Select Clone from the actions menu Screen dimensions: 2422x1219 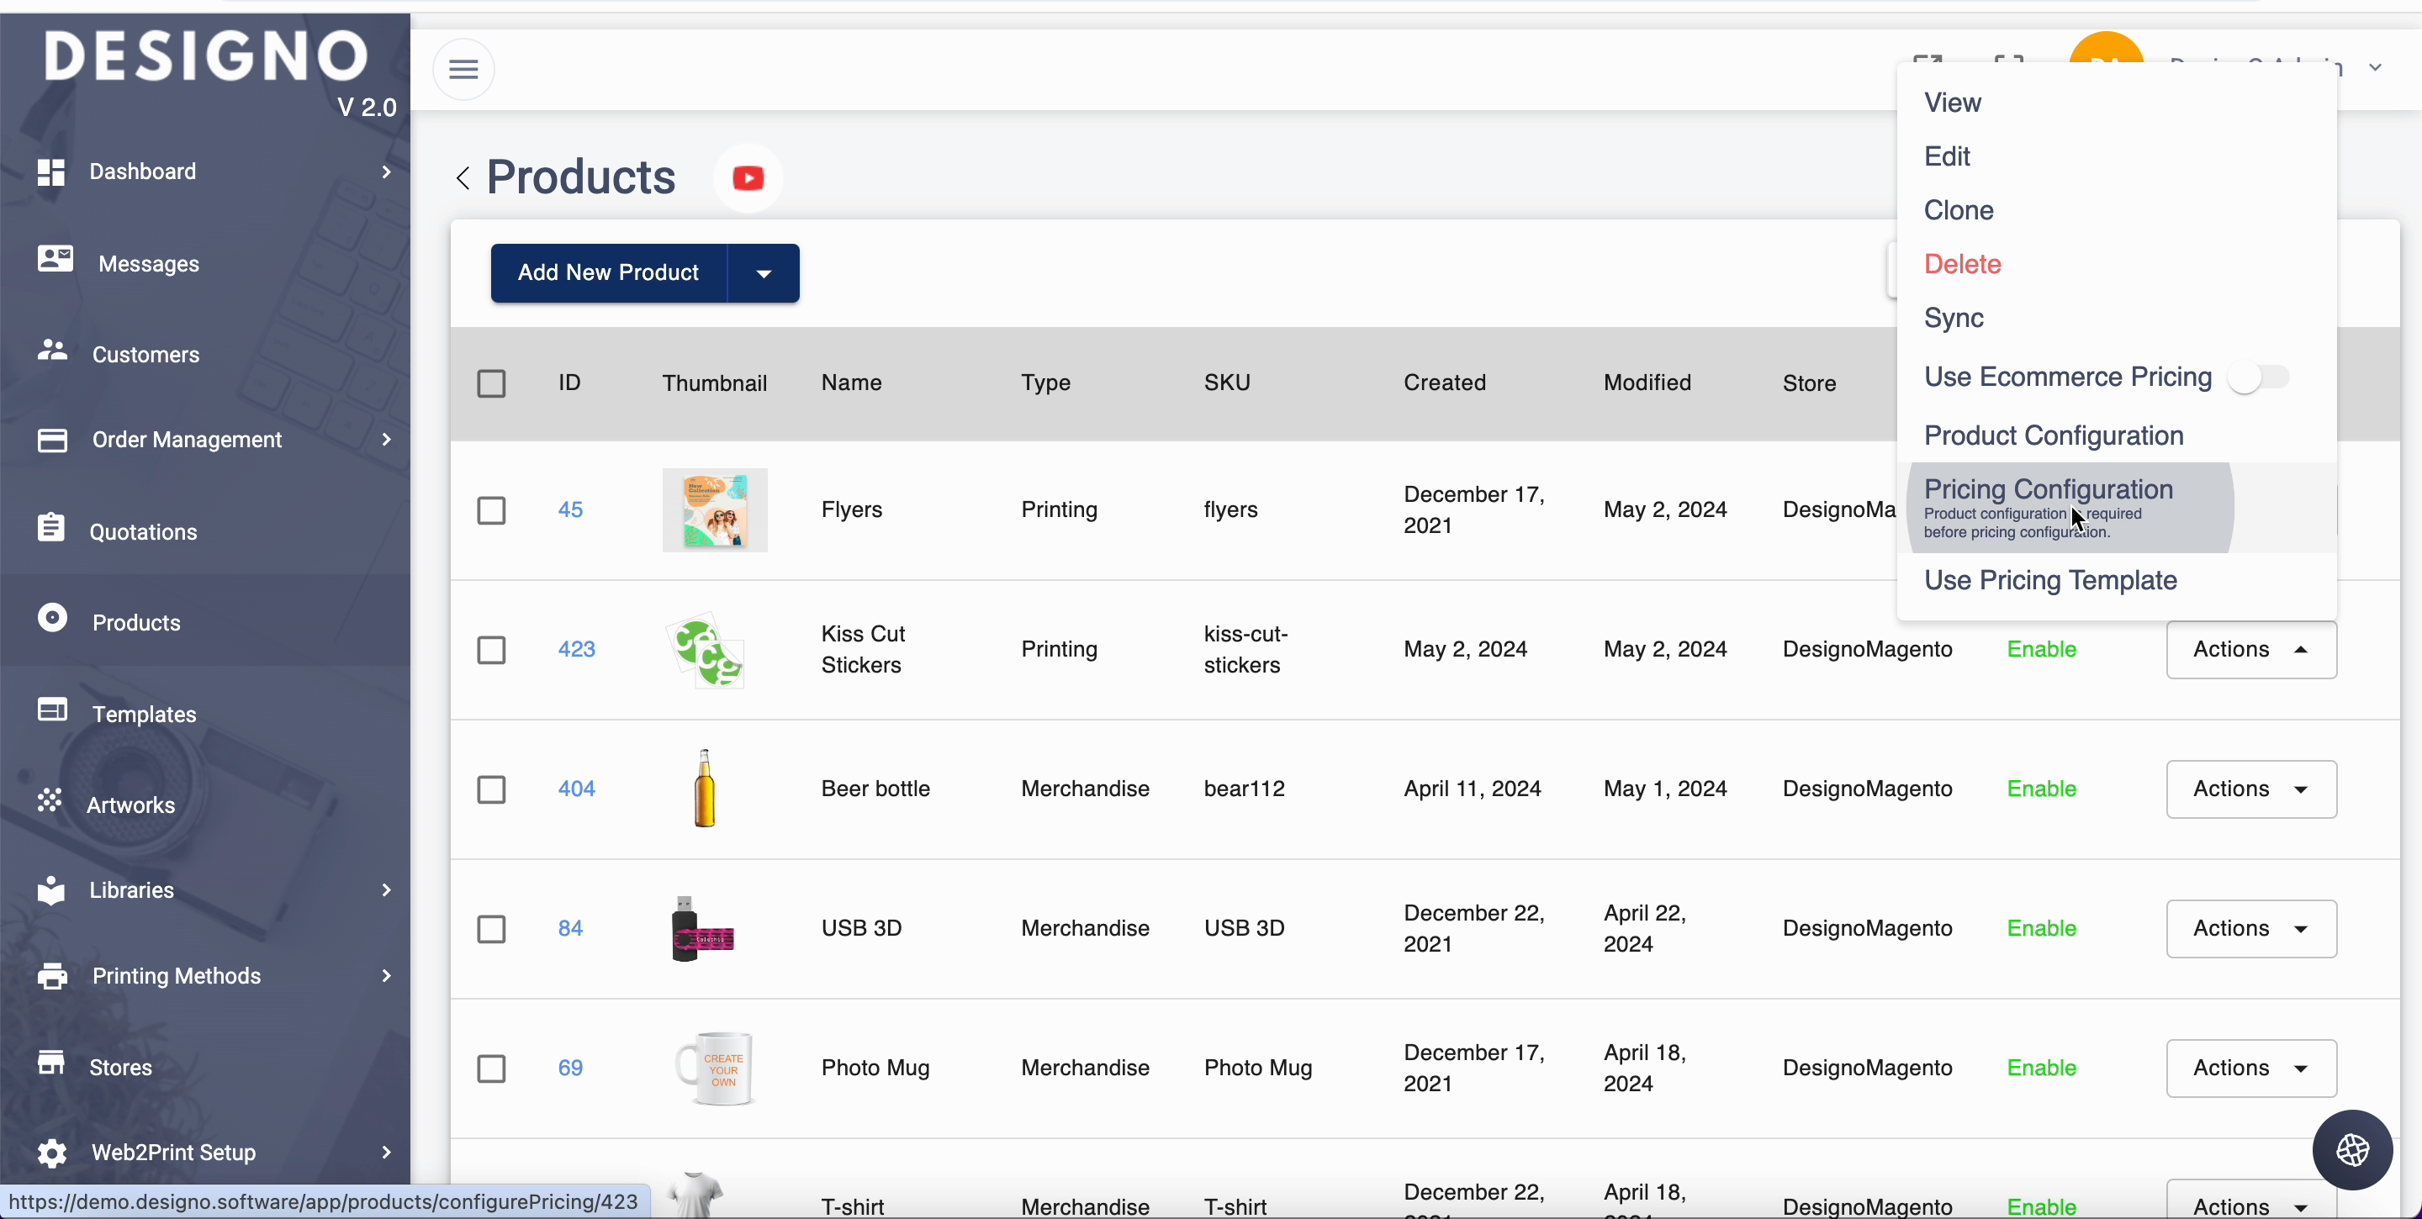point(1959,210)
